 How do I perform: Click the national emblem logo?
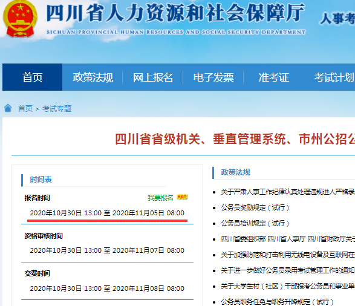point(20,19)
